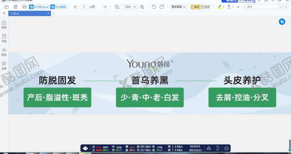Click the PDF转Word button

[39, 7]
